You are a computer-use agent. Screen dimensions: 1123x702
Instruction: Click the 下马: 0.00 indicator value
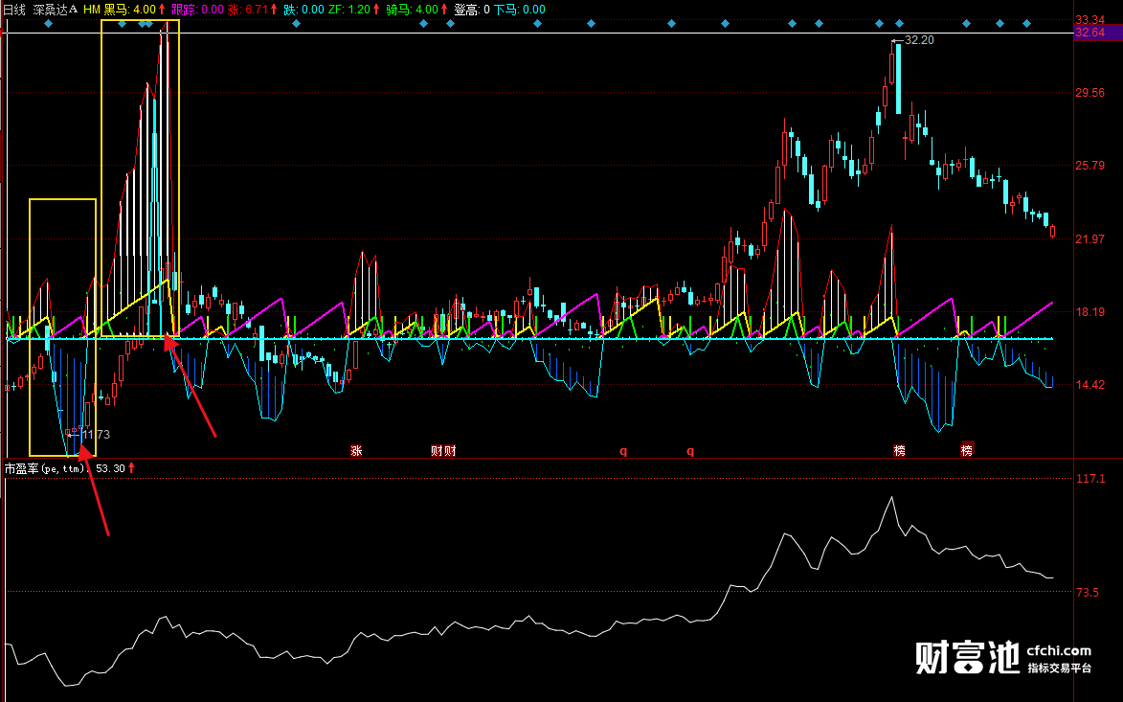(519, 10)
